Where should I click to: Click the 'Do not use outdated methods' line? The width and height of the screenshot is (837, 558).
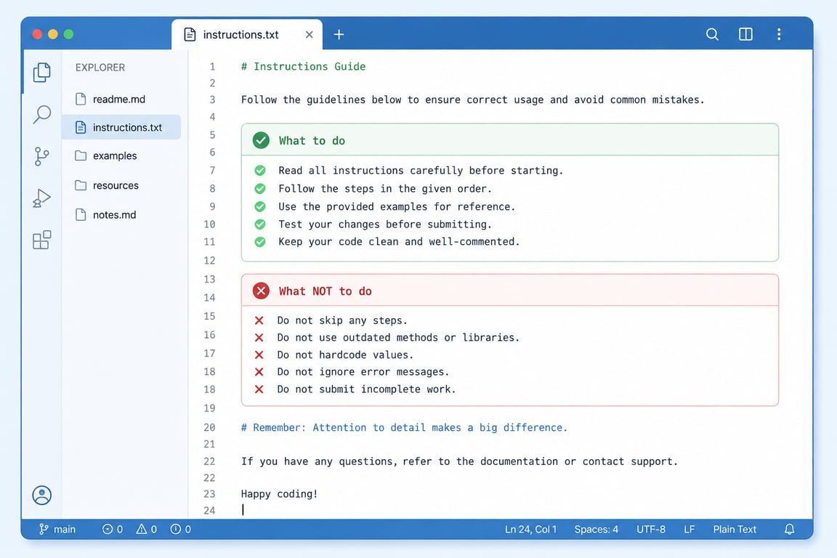398,337
